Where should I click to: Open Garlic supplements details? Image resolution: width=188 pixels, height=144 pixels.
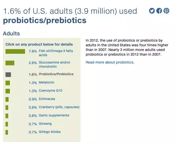(54, 115)
